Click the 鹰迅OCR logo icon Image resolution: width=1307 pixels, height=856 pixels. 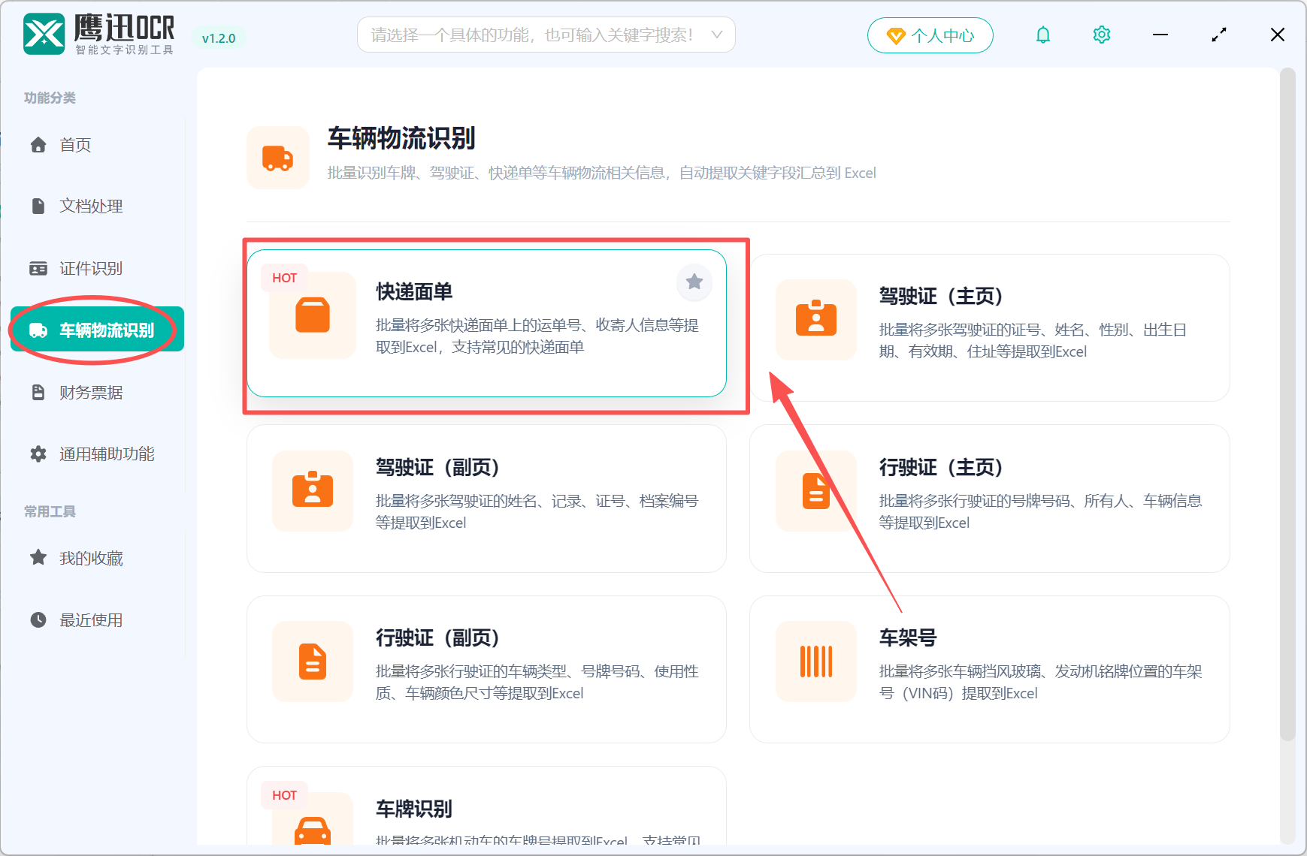coord(43,33)
